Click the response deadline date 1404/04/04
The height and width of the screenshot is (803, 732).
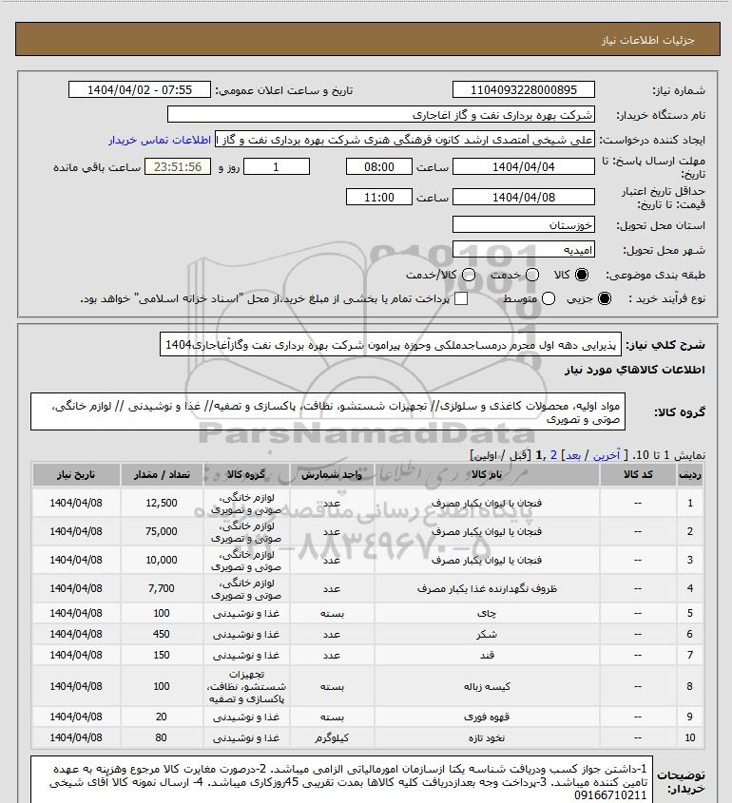click(524, 166)
